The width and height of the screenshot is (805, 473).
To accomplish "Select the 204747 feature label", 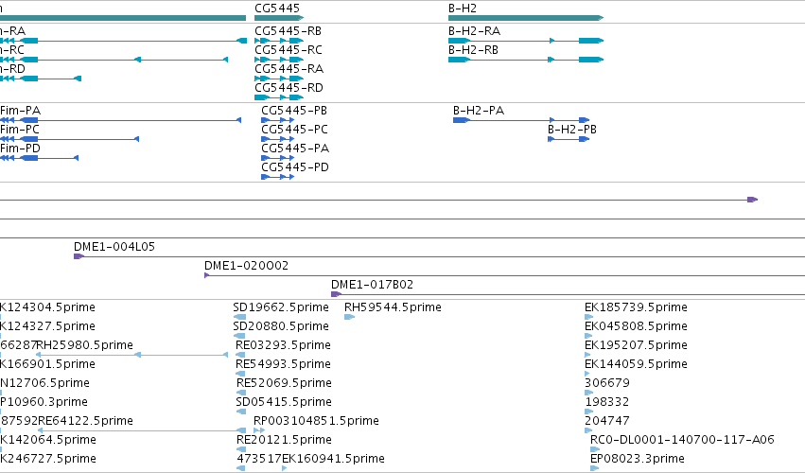I will pyautogui.click(x=607, y=422).
